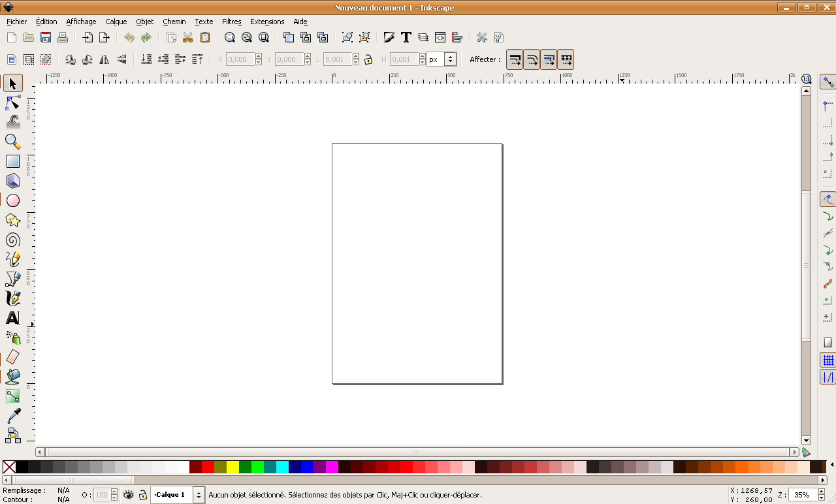Screen dimensions: 836x504
Task: Open the color palette menu arrow
Action: 831,465
